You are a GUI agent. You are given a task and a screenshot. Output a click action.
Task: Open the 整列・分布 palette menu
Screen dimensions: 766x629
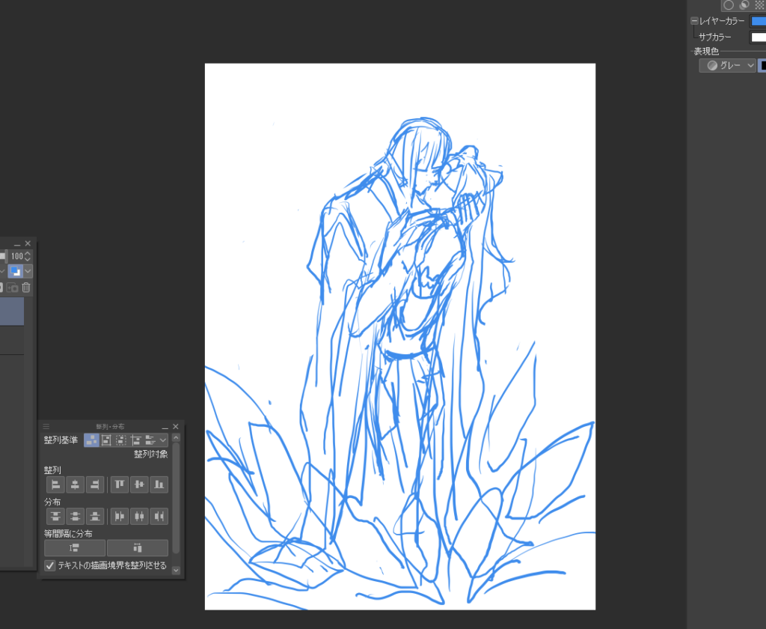click(46, 426)
